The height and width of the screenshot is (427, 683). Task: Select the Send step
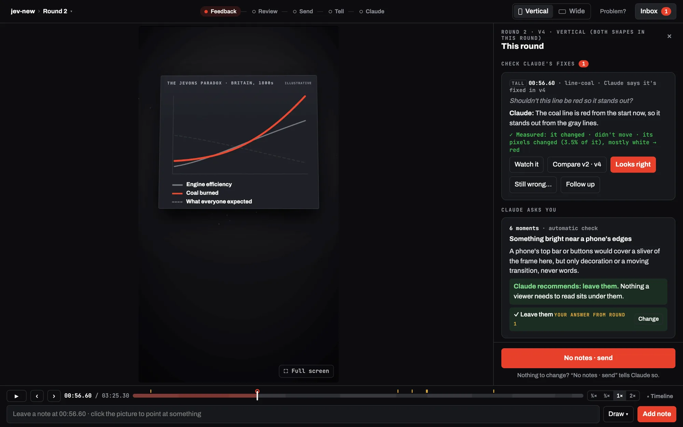(x=303, y=11)
